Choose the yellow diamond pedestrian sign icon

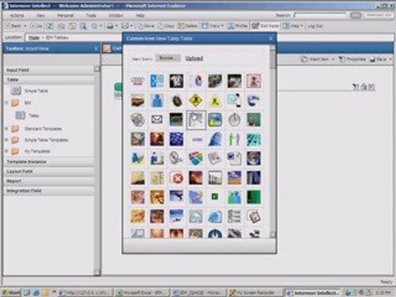pos(196,100)
